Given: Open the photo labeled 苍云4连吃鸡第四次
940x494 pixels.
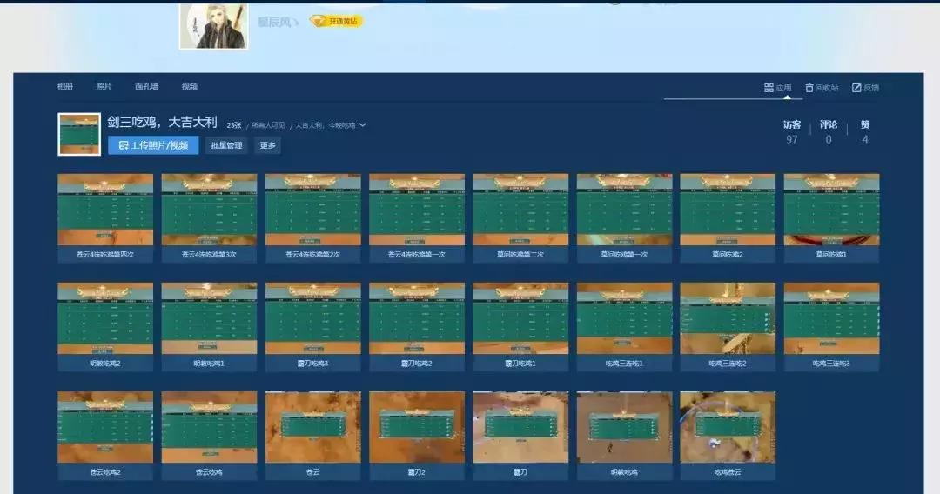Looking at the screenshot, I should (105, 210).
